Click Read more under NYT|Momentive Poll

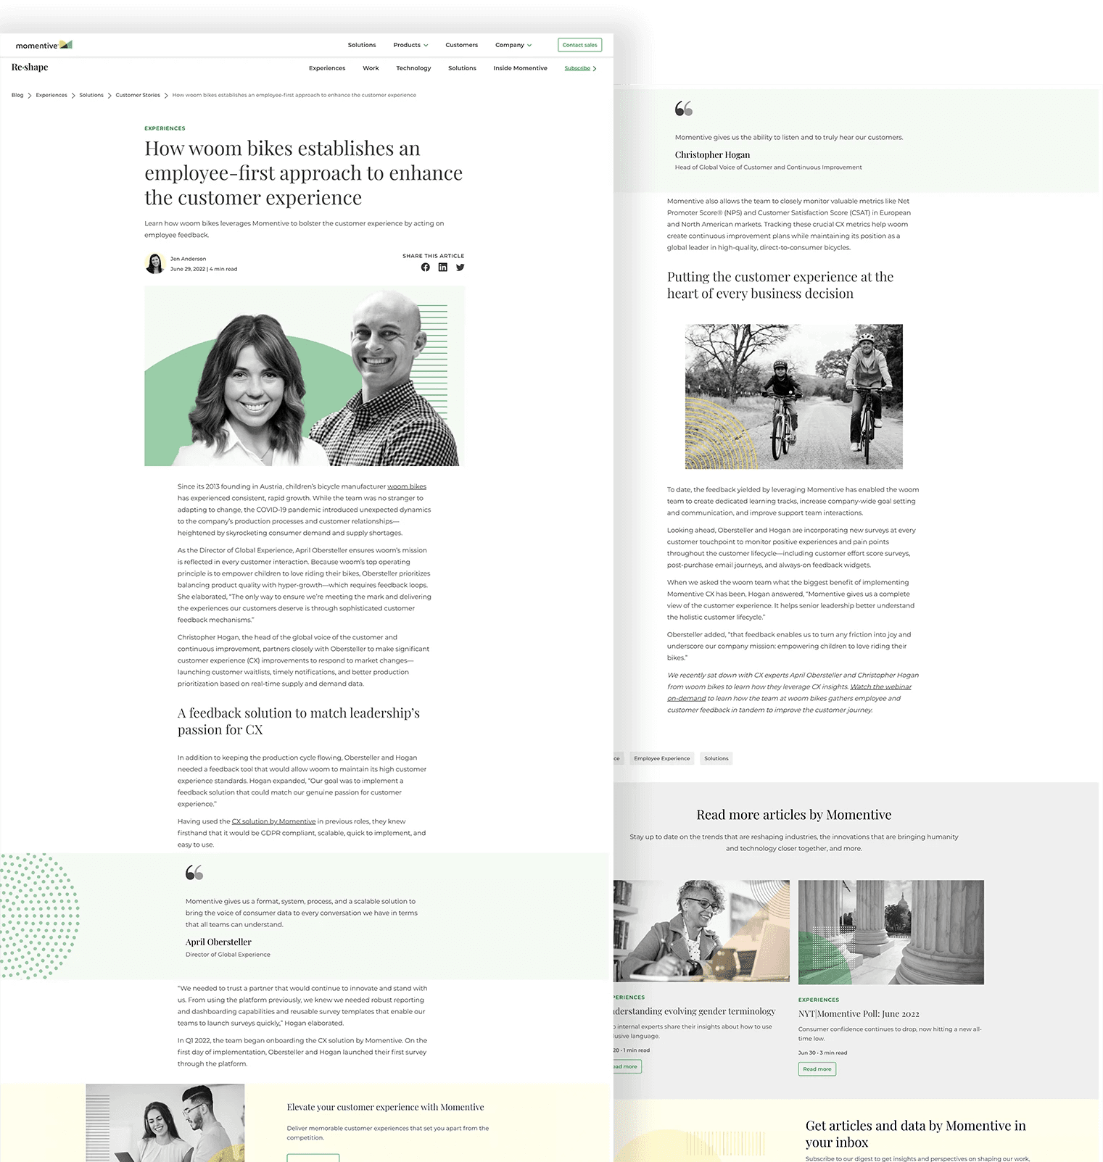[x=817, y=1068]
